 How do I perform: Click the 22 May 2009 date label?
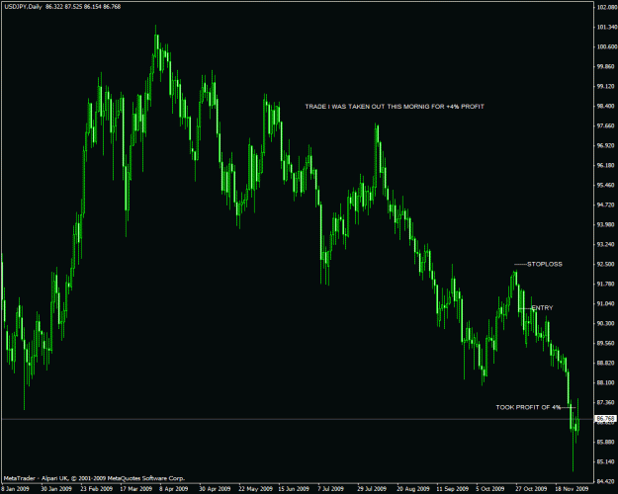click(255, 489)
